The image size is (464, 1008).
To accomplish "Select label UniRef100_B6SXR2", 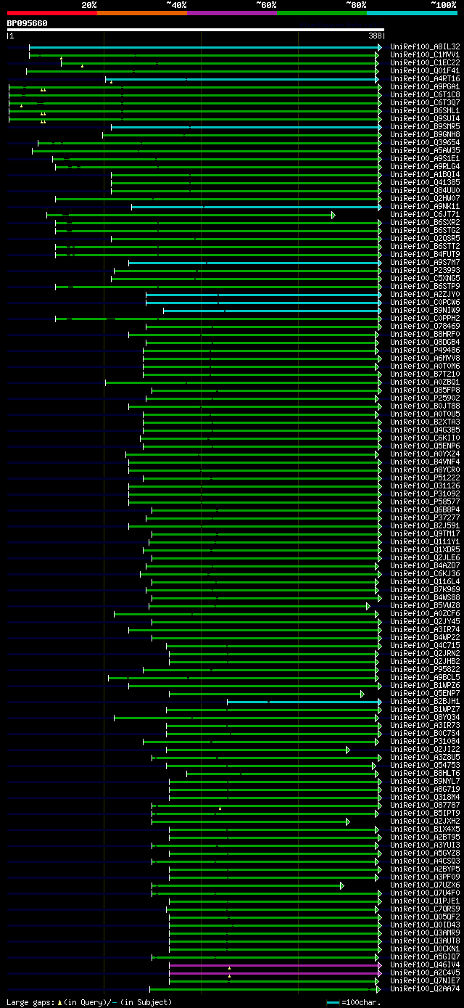I will point(425,222).
